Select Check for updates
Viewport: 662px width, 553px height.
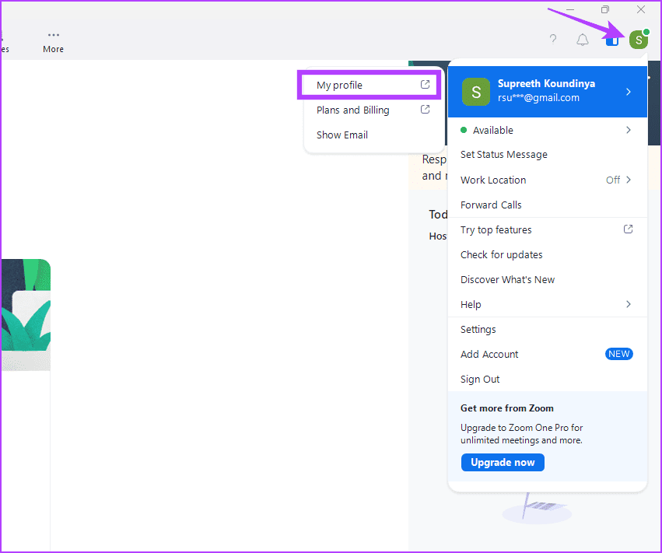coord(501,254)
